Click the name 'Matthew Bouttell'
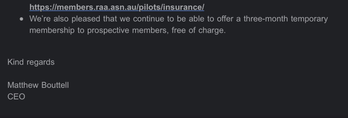The width and height of the screenshot is (348, 118). coord(38,85)
